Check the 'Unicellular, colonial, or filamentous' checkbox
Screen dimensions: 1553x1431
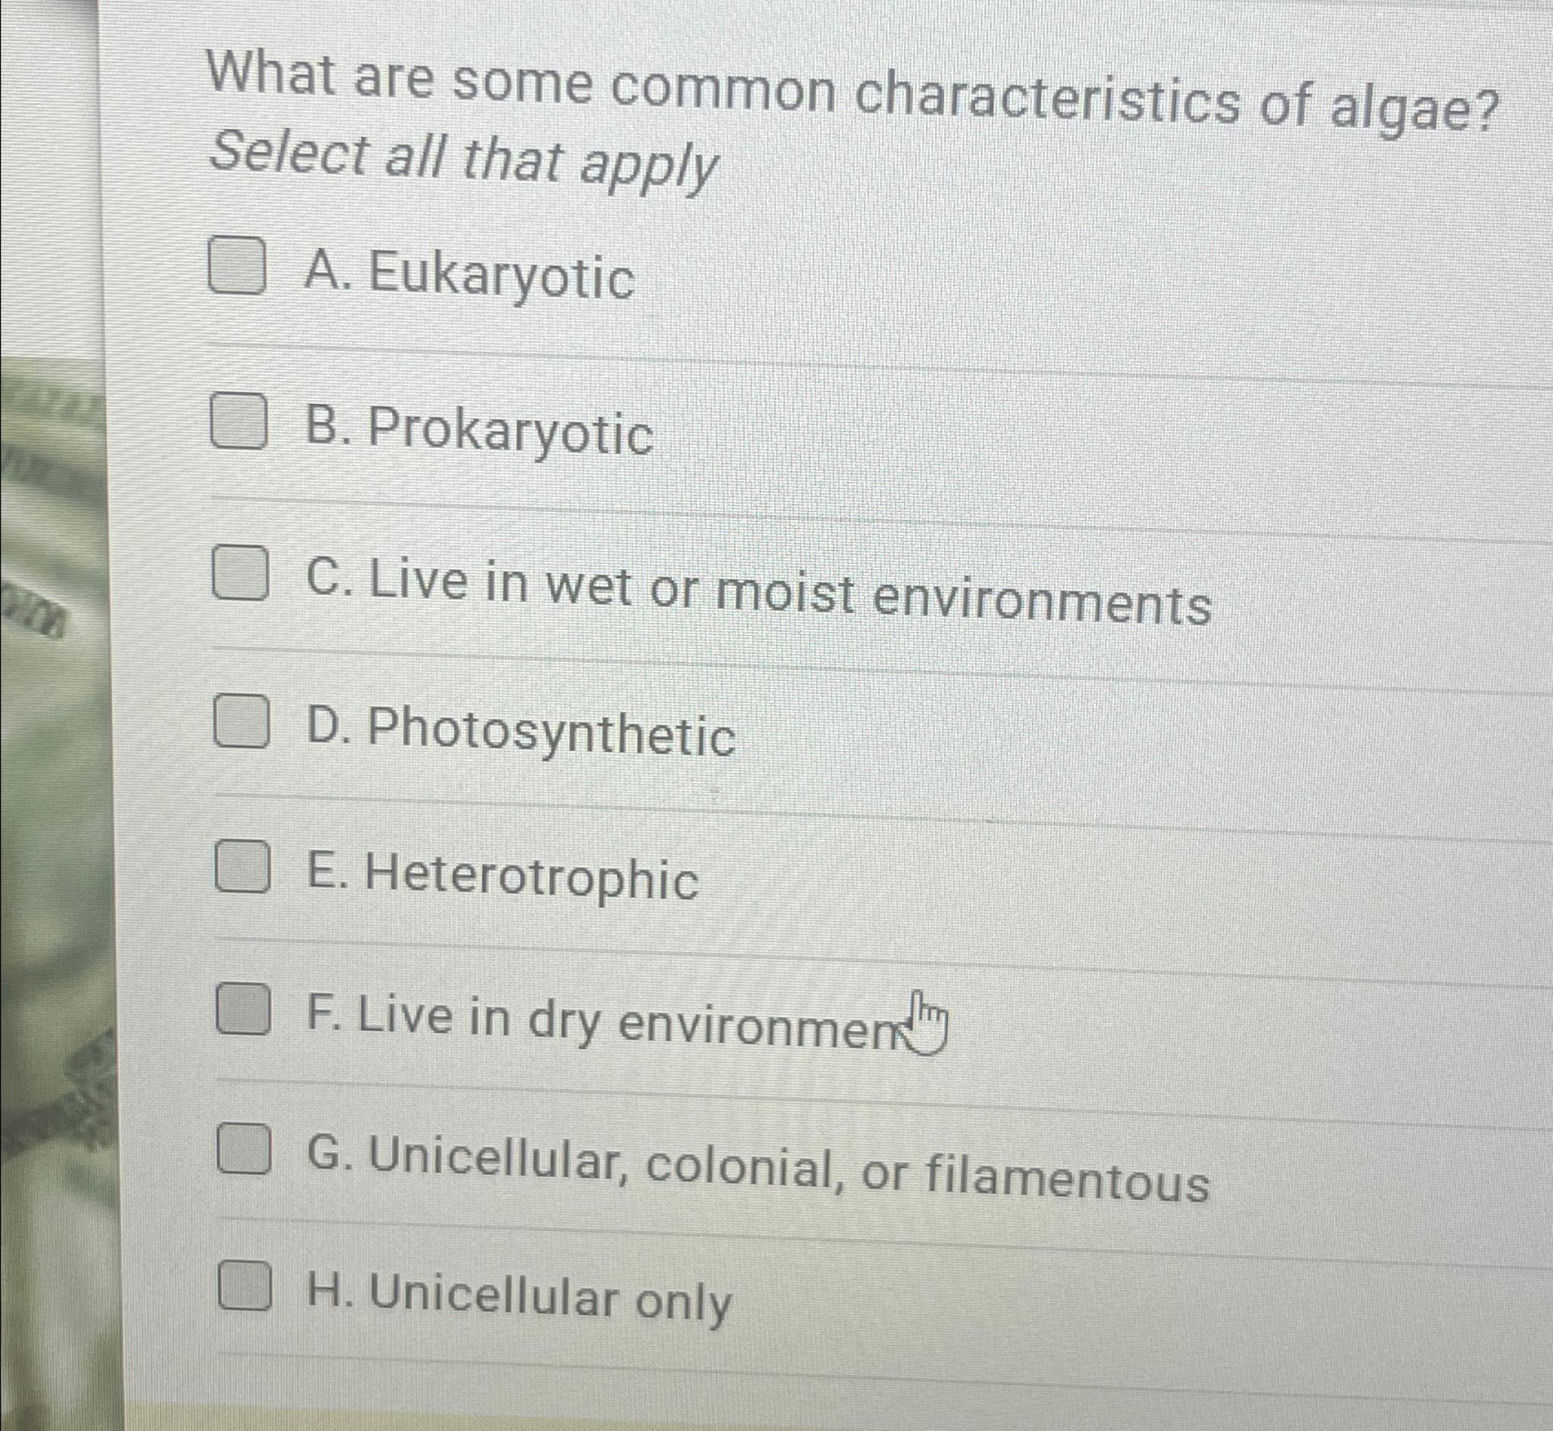(245, 1165)
